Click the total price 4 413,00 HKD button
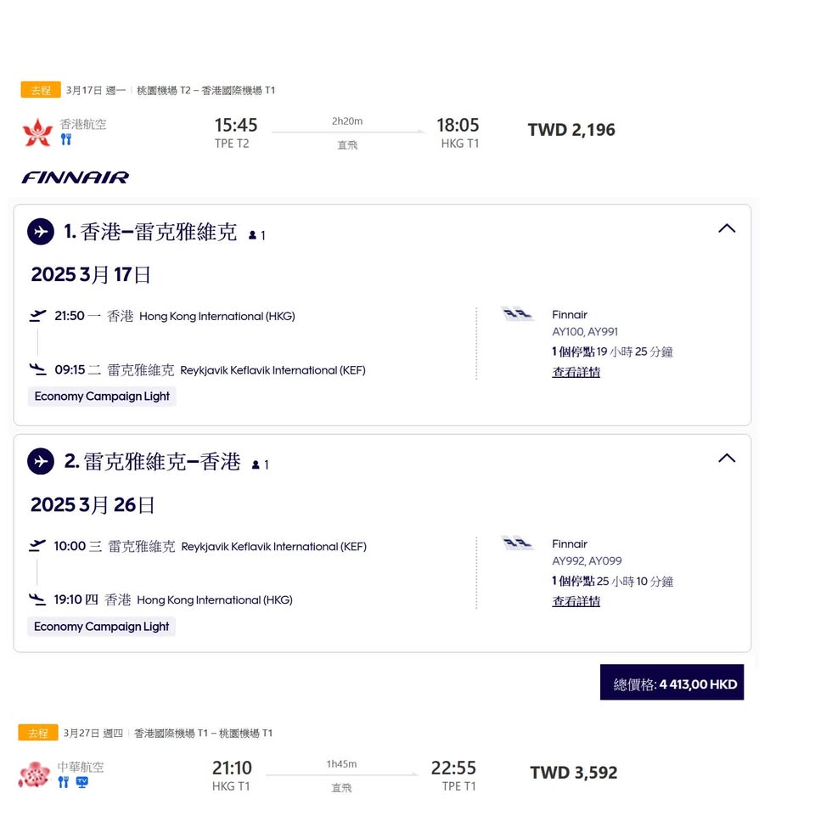Screen dimensions: 815x816 [672, 683]
